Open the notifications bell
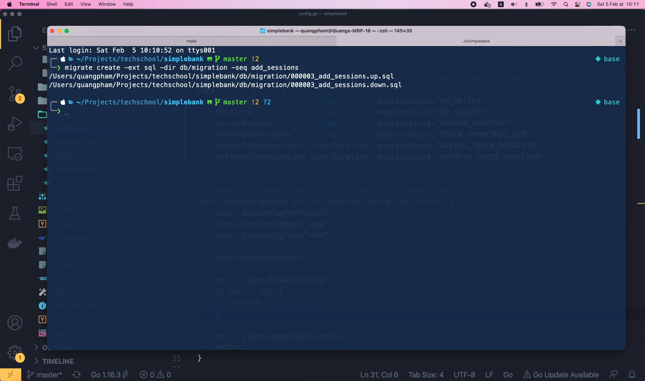 click(632, 375)
